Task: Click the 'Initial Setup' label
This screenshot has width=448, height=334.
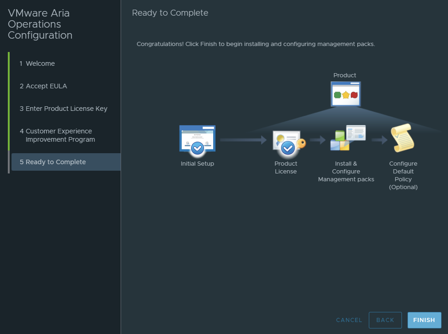Action: tap(198, 164)
